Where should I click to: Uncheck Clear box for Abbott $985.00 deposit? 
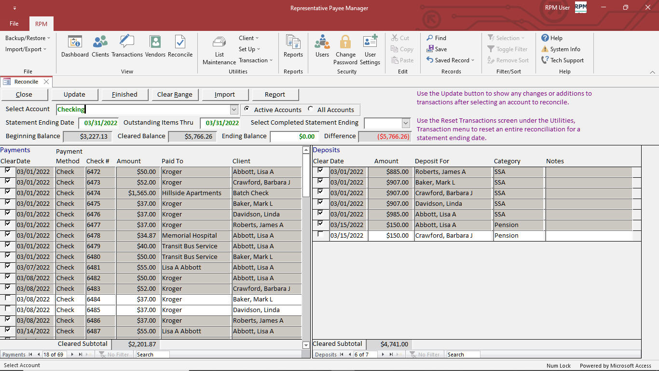pyautogui.click(x=321, y=213)
